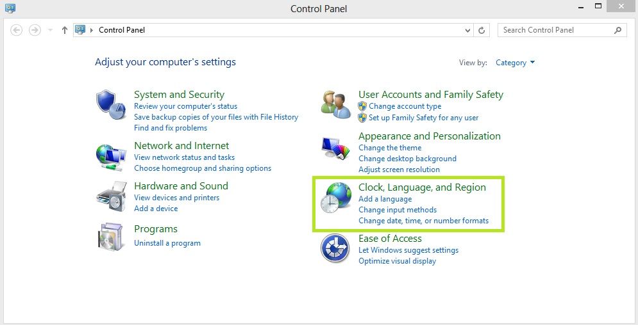Open Choose homegroup and sharing options

pyautogui.click(x=203, y=168)
